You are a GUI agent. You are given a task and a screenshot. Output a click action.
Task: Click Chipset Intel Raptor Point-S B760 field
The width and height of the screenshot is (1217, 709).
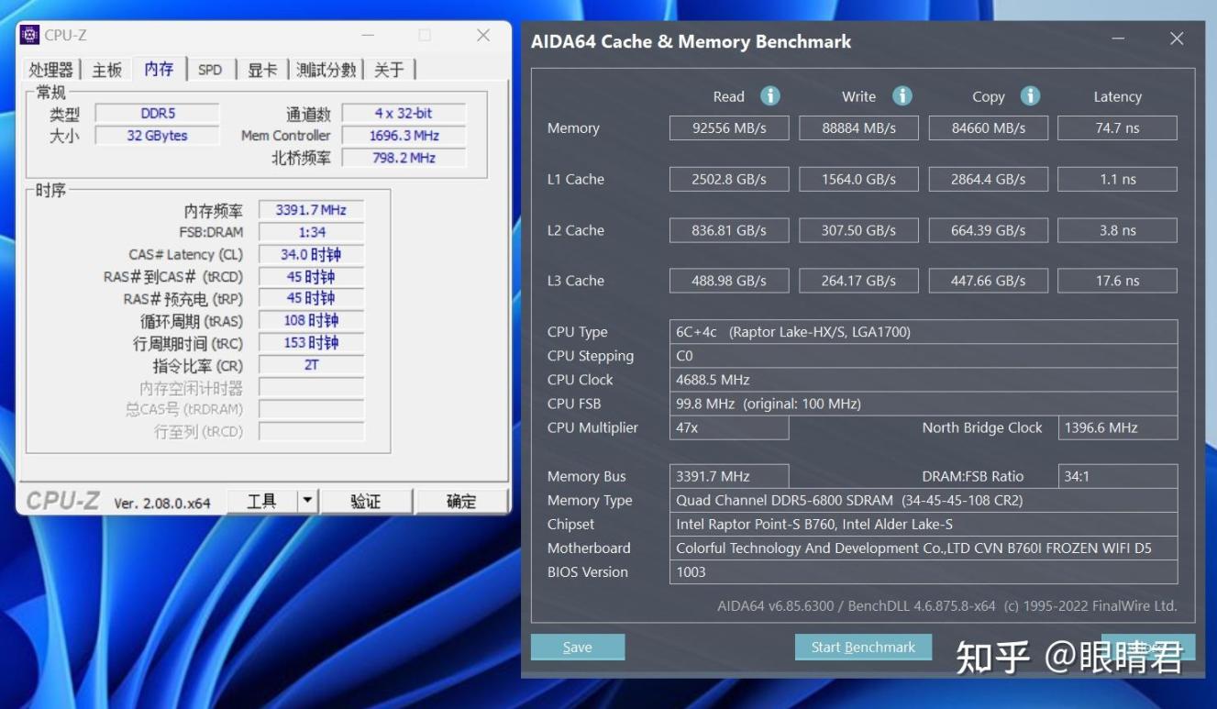pos(924,525)
